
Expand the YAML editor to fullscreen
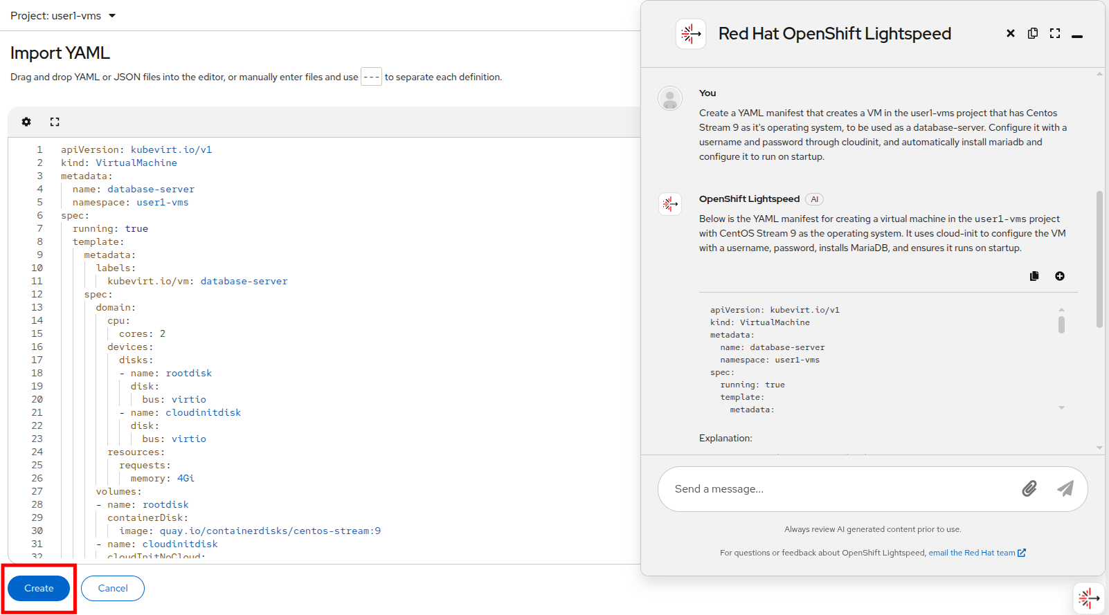pyautogui.click(x=55, y=122)
